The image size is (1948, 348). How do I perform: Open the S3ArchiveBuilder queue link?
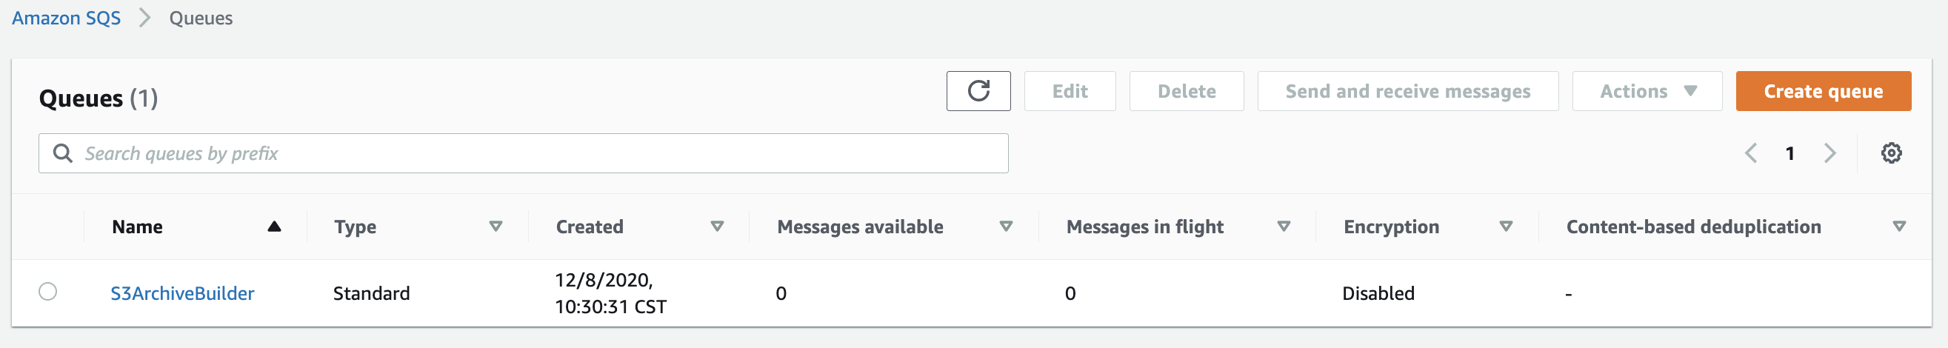point(182,292)
